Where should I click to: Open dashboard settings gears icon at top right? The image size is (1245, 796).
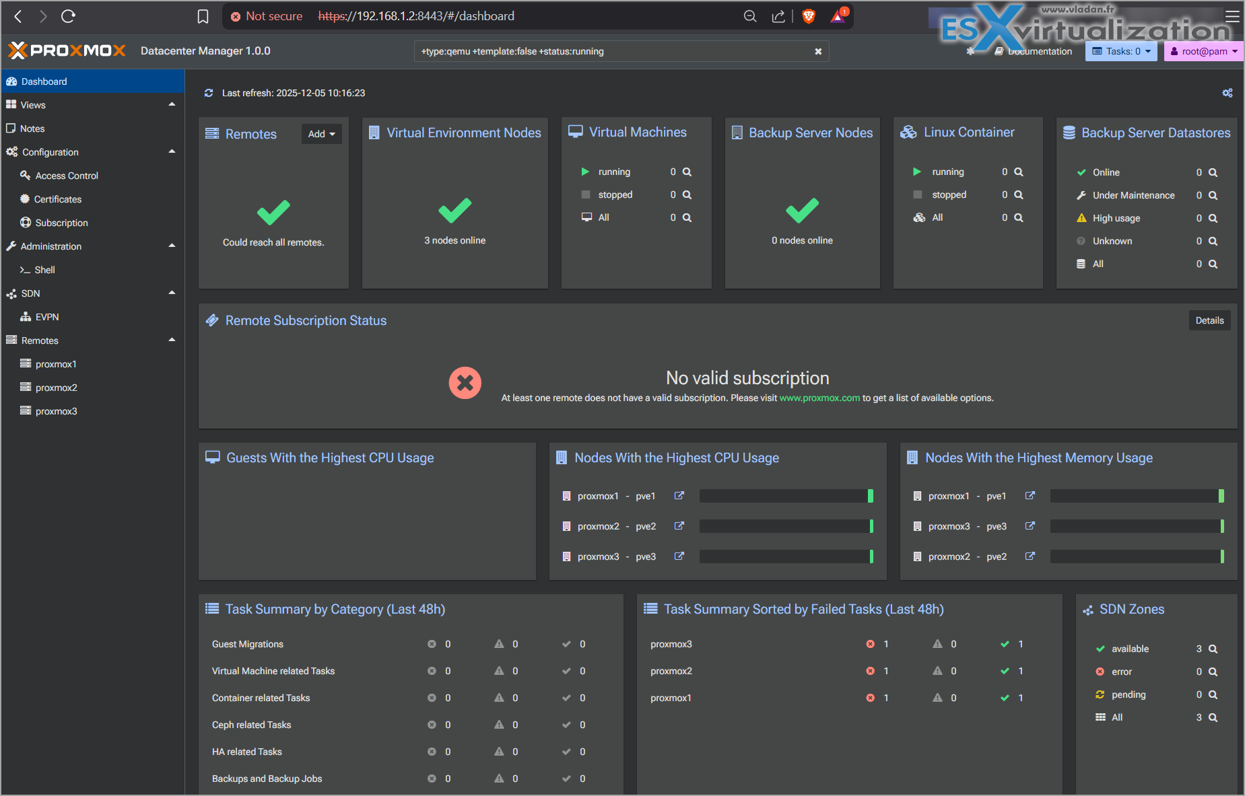[1227, 93]
